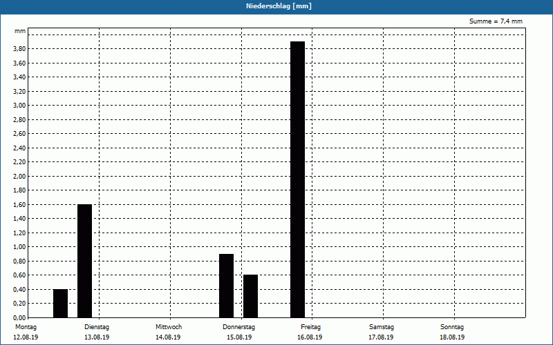Viewport: 553px width, 345px height.
Task: Click the 1,00 y-axis value
Action: [x=19, y=247]
